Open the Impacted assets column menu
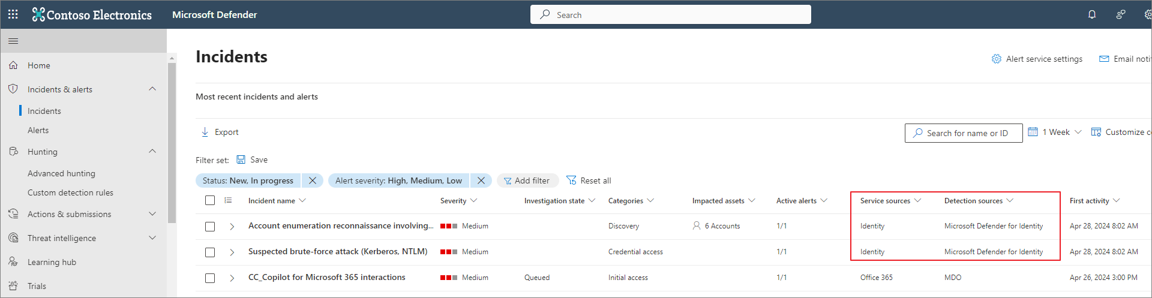 752,200
